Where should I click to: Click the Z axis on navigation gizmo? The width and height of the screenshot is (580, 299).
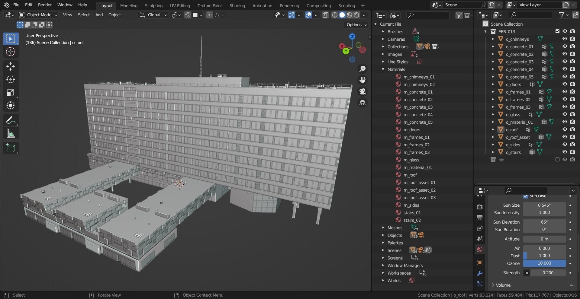tap(352, 37)
